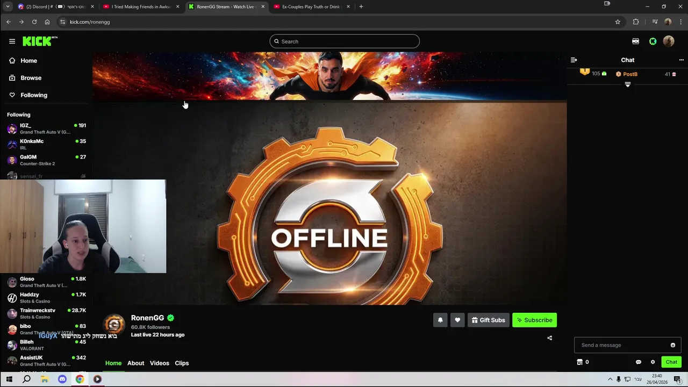The height and width of the screenshot is (387, 688).
Task: Click the green Chat send button
Action: (x=671, y=362)
